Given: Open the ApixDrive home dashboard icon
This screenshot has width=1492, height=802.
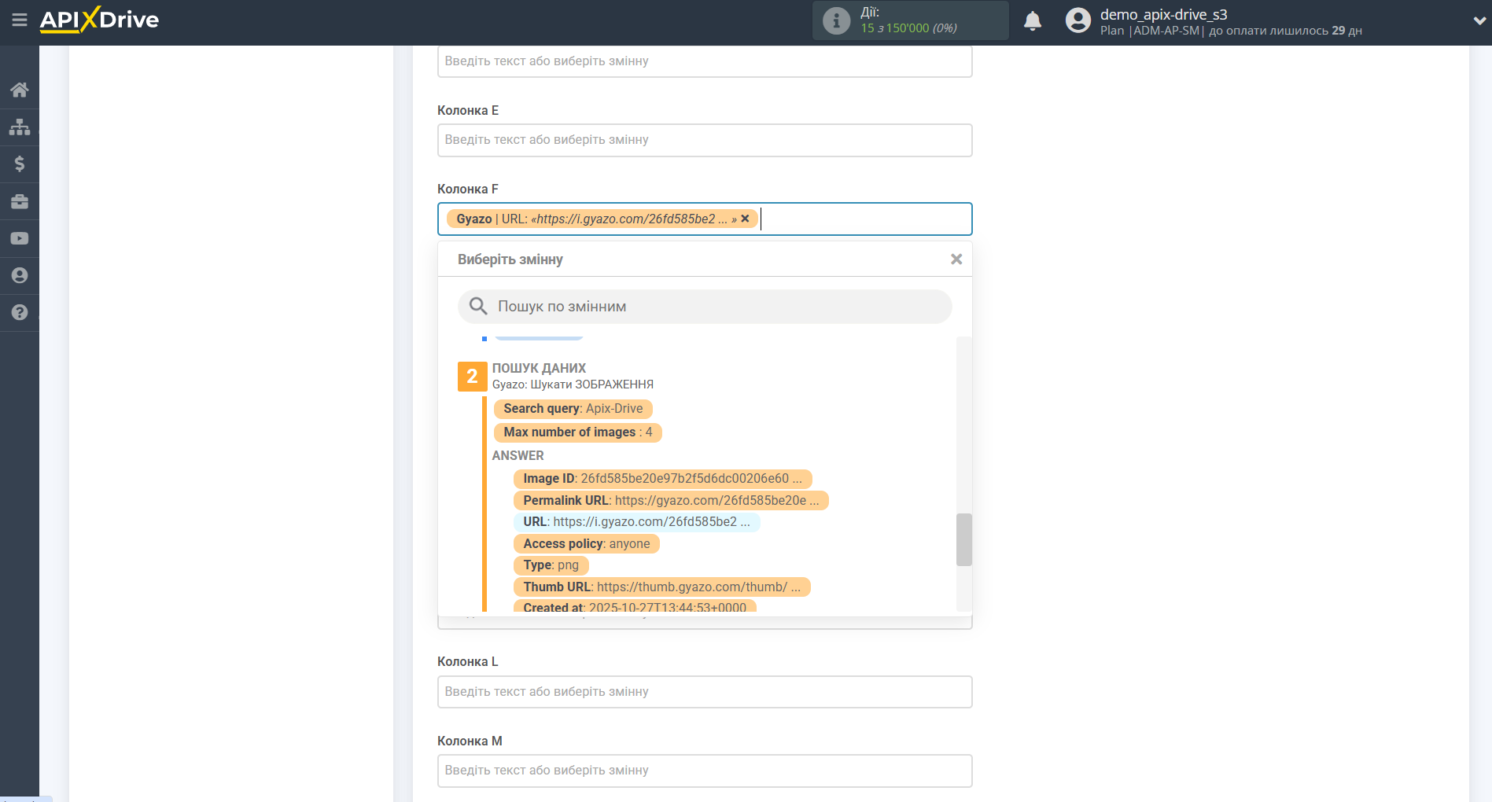Looking at the screenshot, I should (x=20, y=89).
